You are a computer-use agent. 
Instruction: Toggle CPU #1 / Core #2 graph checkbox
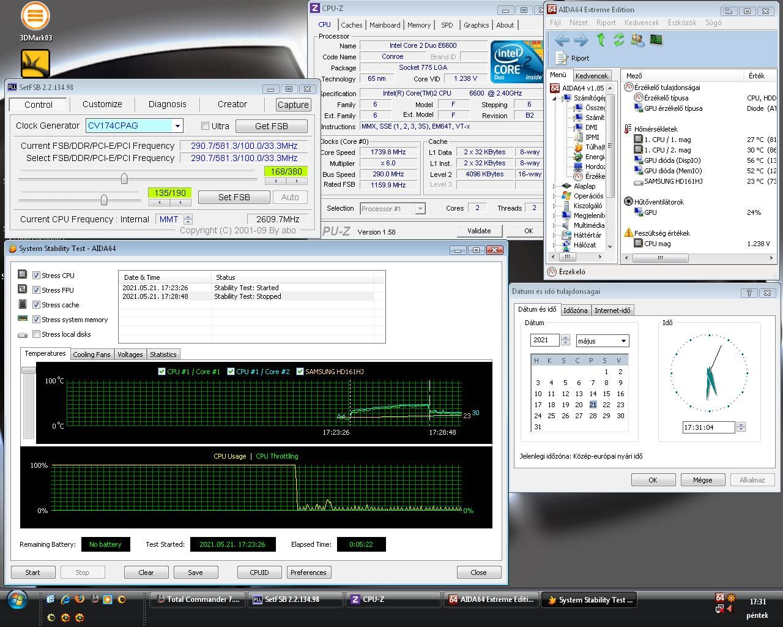pyautogui.click(x=231, y=372)
